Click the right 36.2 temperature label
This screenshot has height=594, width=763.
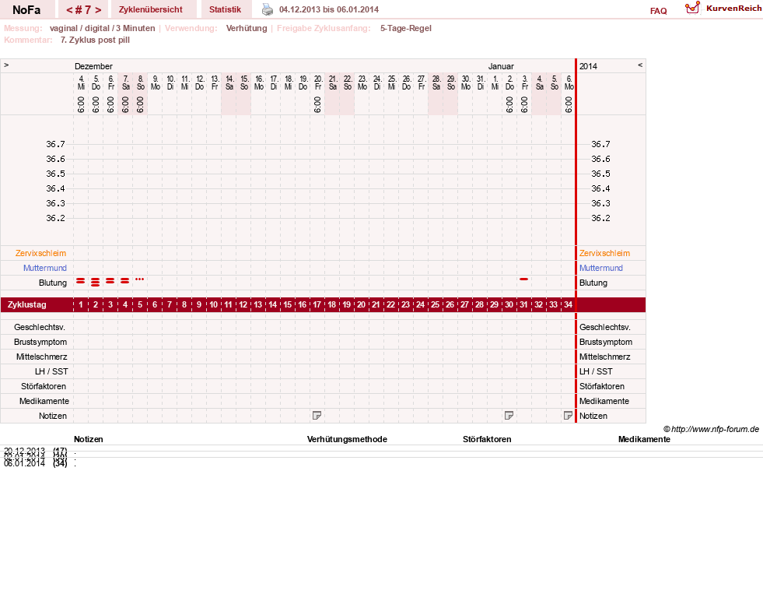tap(600, 218)
